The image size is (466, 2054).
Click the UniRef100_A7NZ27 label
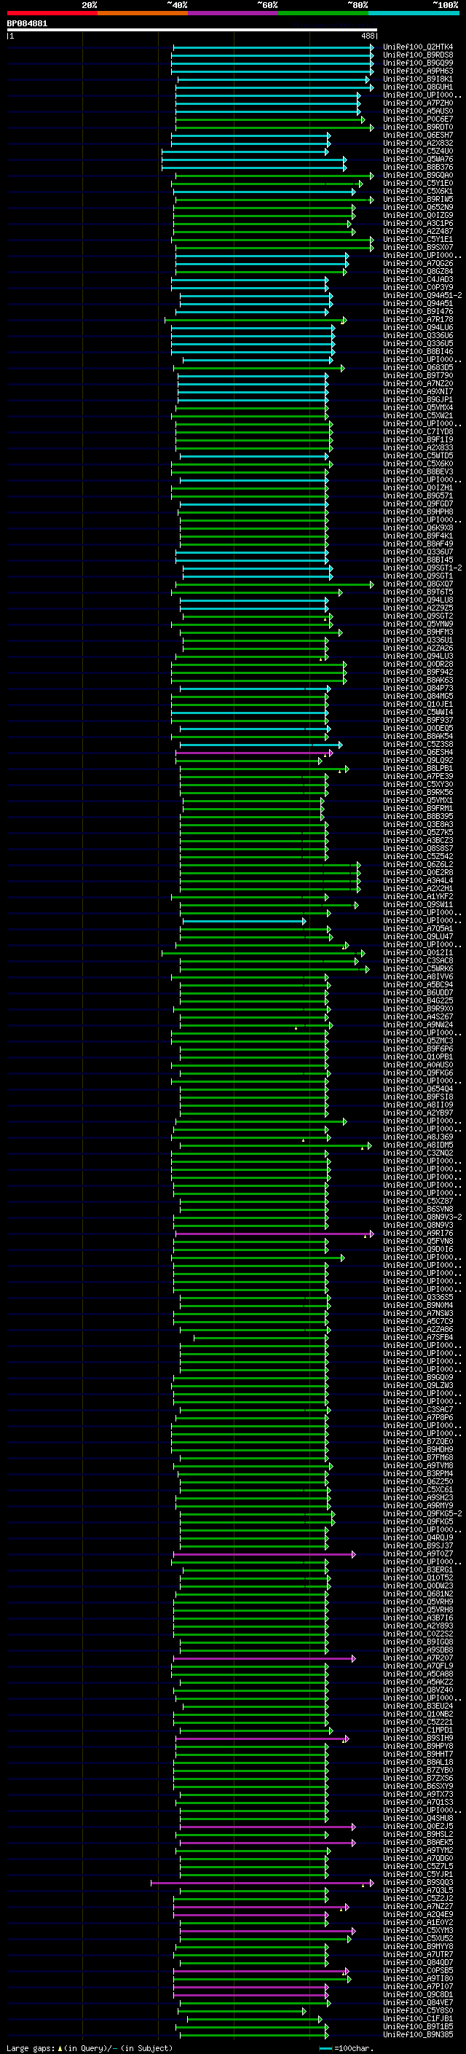coord(418,1905)
